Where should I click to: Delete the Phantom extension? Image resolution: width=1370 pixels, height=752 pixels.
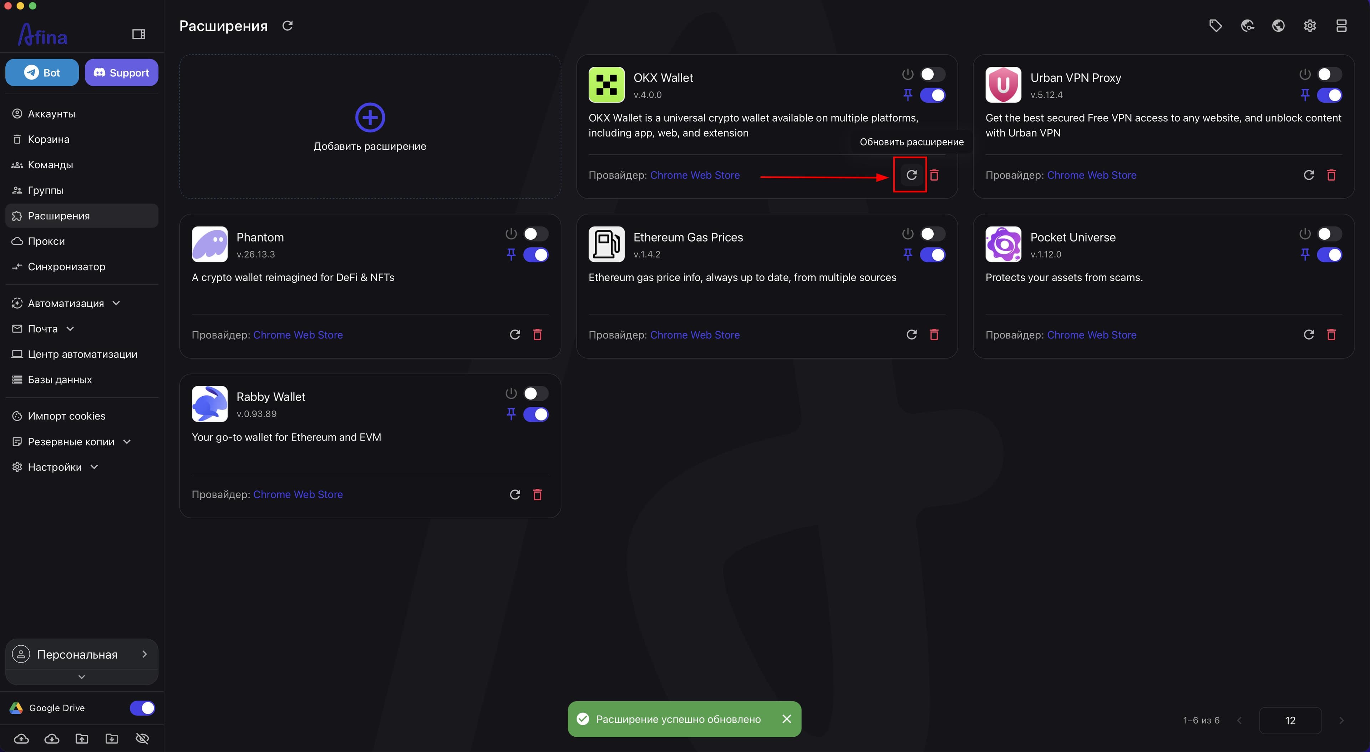point(537,335)
